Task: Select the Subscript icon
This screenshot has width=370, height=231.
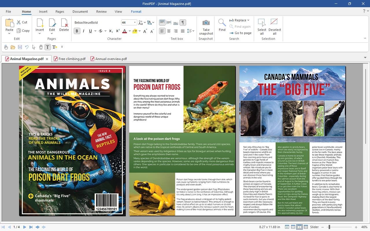Action: click(110, 31)
